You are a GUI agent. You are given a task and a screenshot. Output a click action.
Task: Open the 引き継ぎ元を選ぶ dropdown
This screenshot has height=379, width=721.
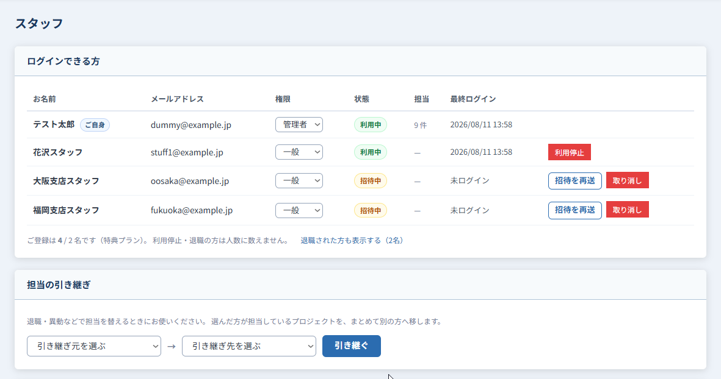coord(94,347)
